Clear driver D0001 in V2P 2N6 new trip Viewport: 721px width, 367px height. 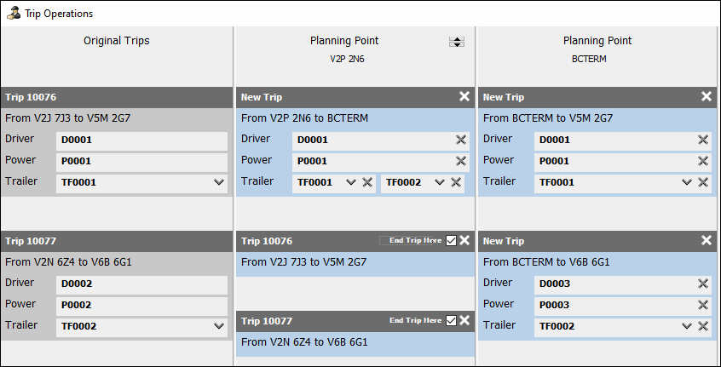click(461, 140)
